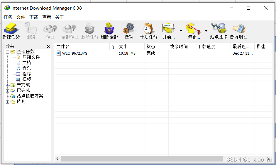Select 压缩文件 category

coord(31,57)
